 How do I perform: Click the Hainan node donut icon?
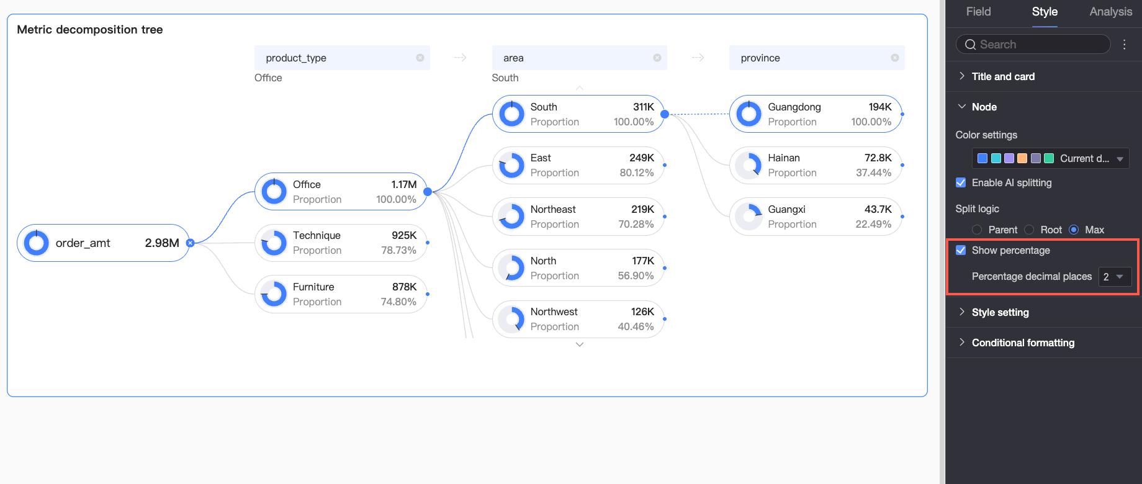point(749,165)
